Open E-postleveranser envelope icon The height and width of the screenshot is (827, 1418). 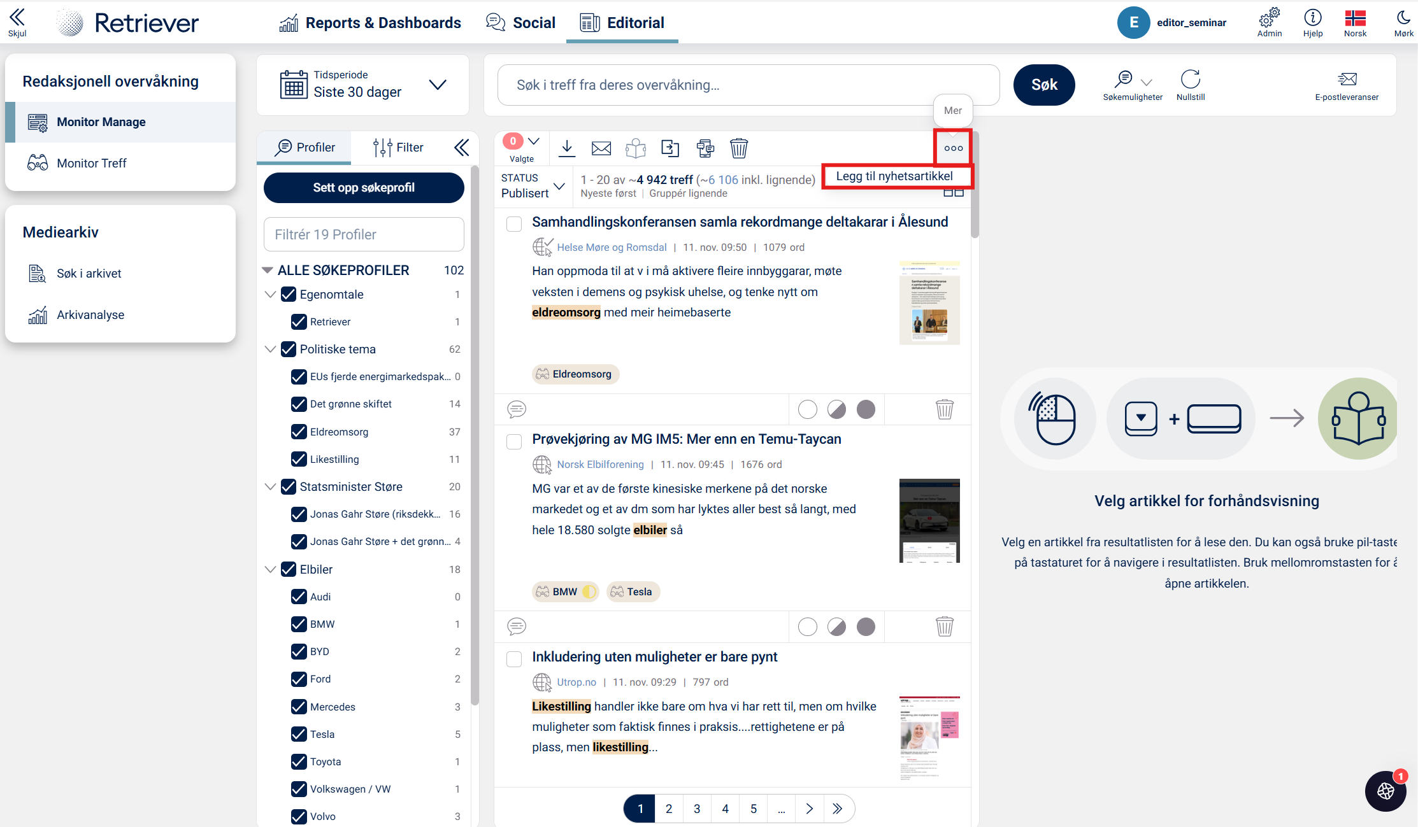coord(1347,80)
